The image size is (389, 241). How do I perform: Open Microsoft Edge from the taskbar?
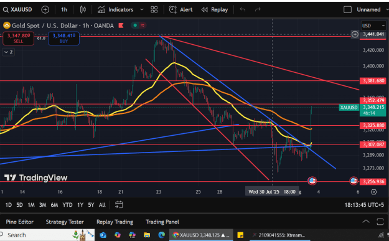point(161,235)
